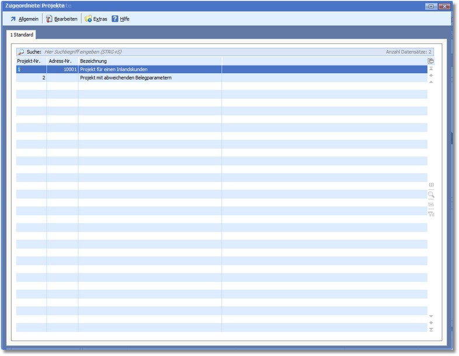Screen dimensions: 459x356
Task: Close the Zugeordnete Projekte window
Action: tap(445, 6)
